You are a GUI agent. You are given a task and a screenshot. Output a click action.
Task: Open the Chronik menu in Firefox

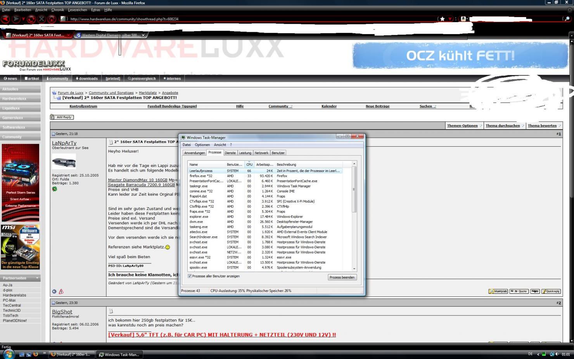pos(57,10)
